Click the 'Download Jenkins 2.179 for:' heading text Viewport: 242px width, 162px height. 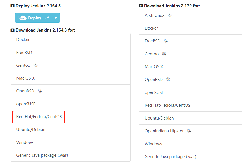[172, 6]
